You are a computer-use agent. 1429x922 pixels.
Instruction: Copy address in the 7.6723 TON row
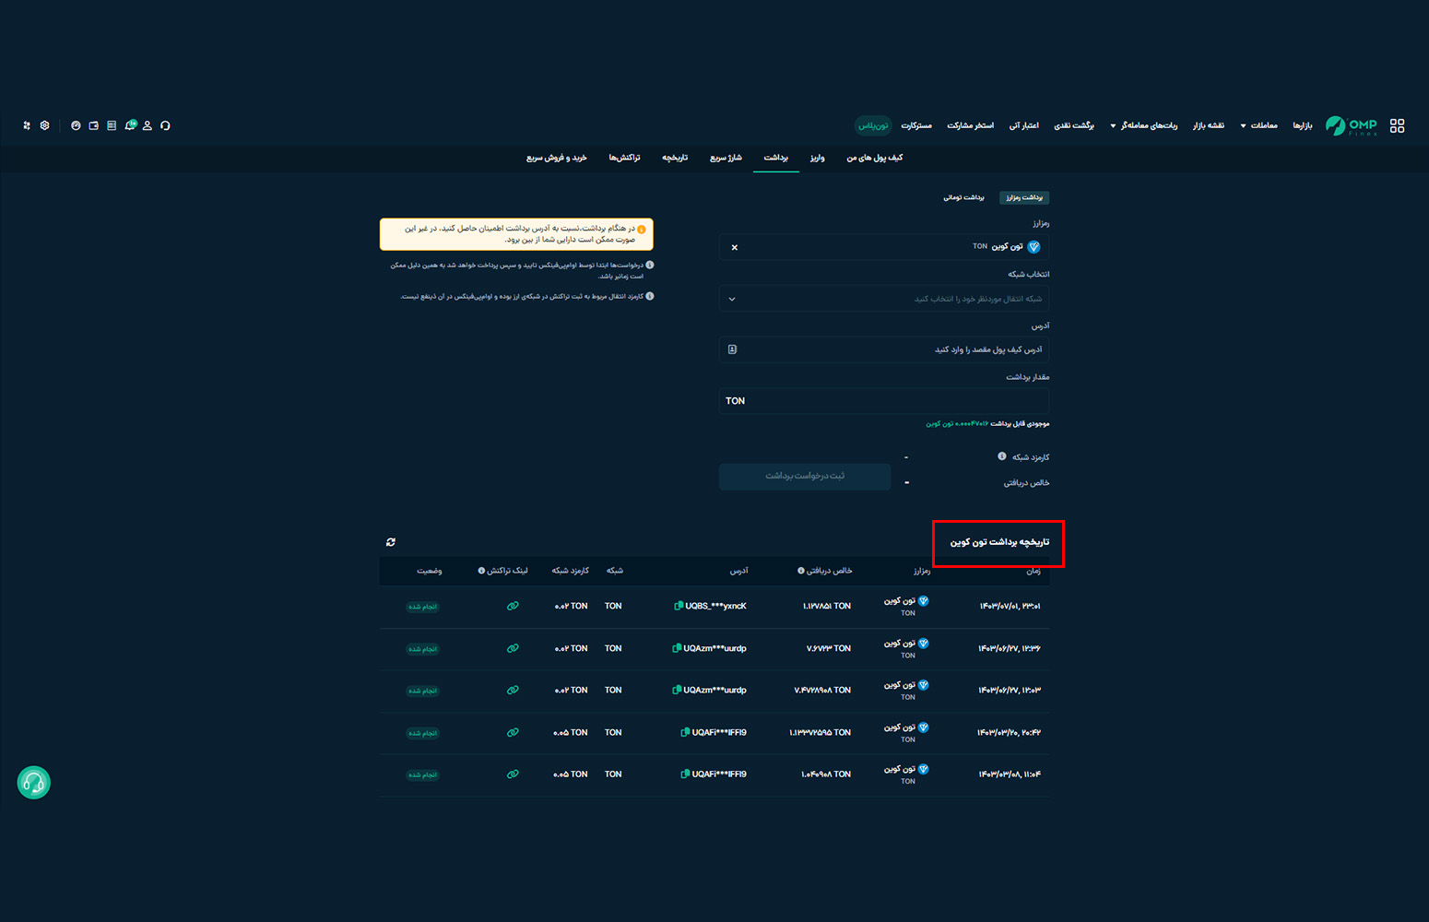pos(677,648)
